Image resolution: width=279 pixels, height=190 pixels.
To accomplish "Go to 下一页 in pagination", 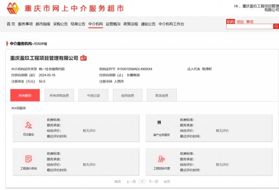I will tap(153, 182).
